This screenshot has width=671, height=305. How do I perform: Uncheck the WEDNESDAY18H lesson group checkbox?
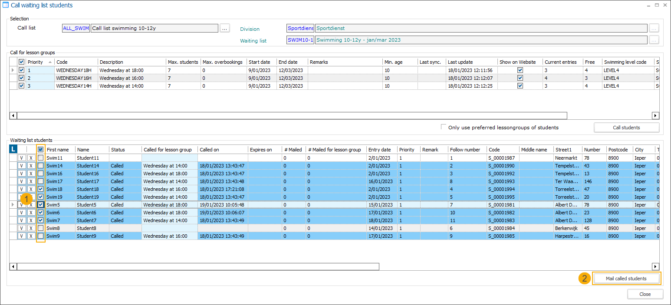tap(22, 70)
